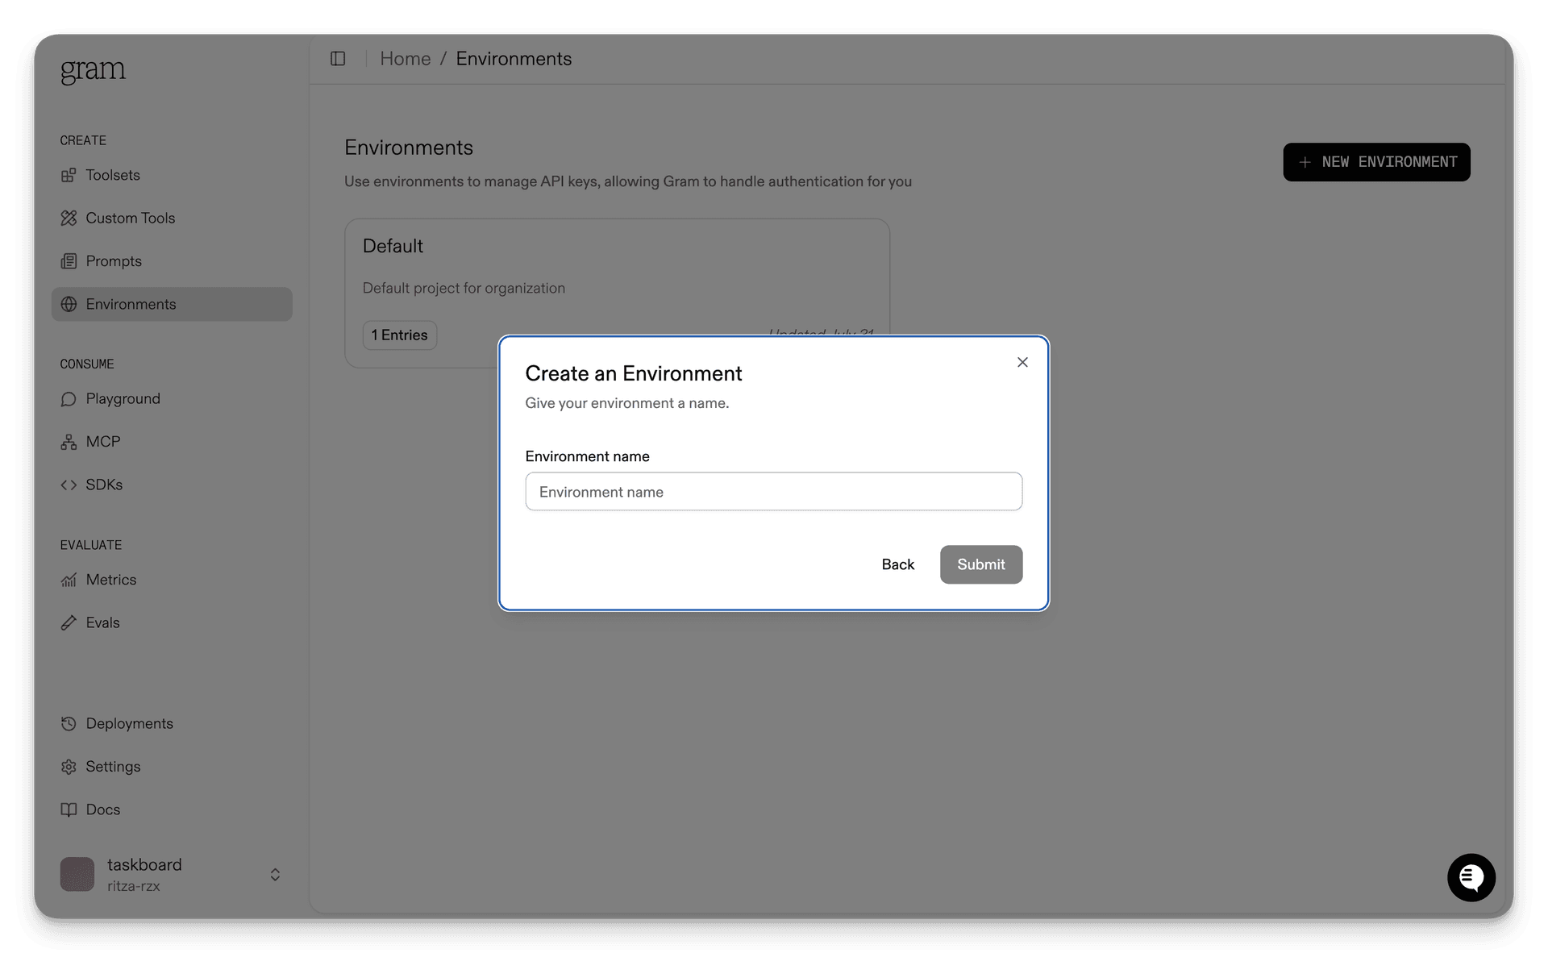Click the Environment name input field
This screenshot has height=953, width=1548.
[773, 491]
